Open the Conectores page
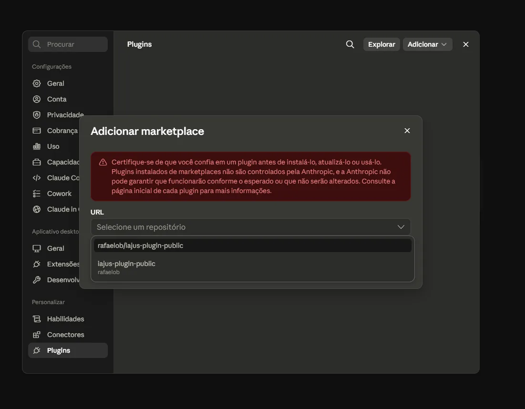 point(68,335)
